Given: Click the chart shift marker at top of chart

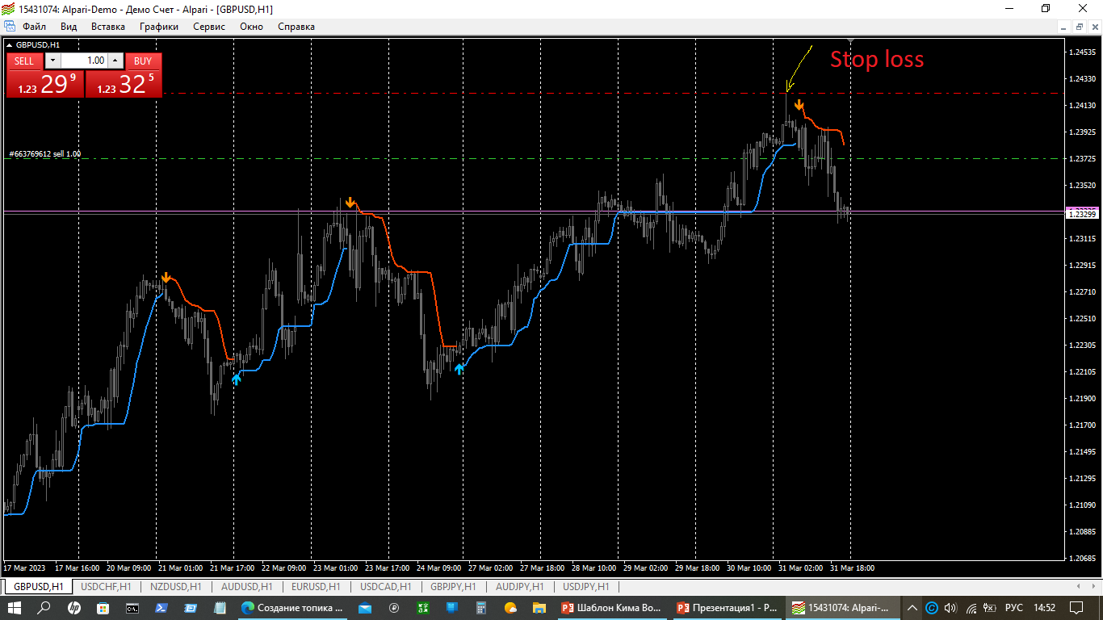Looking at the screenshot, I should (850, 40).
